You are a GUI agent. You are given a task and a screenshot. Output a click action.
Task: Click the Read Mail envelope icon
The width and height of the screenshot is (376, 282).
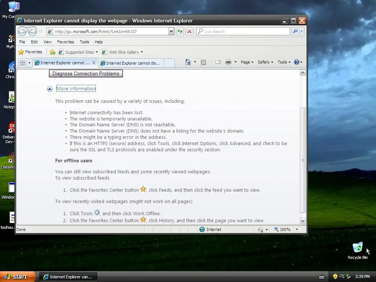pyautogui.click(x=218, y=62)
